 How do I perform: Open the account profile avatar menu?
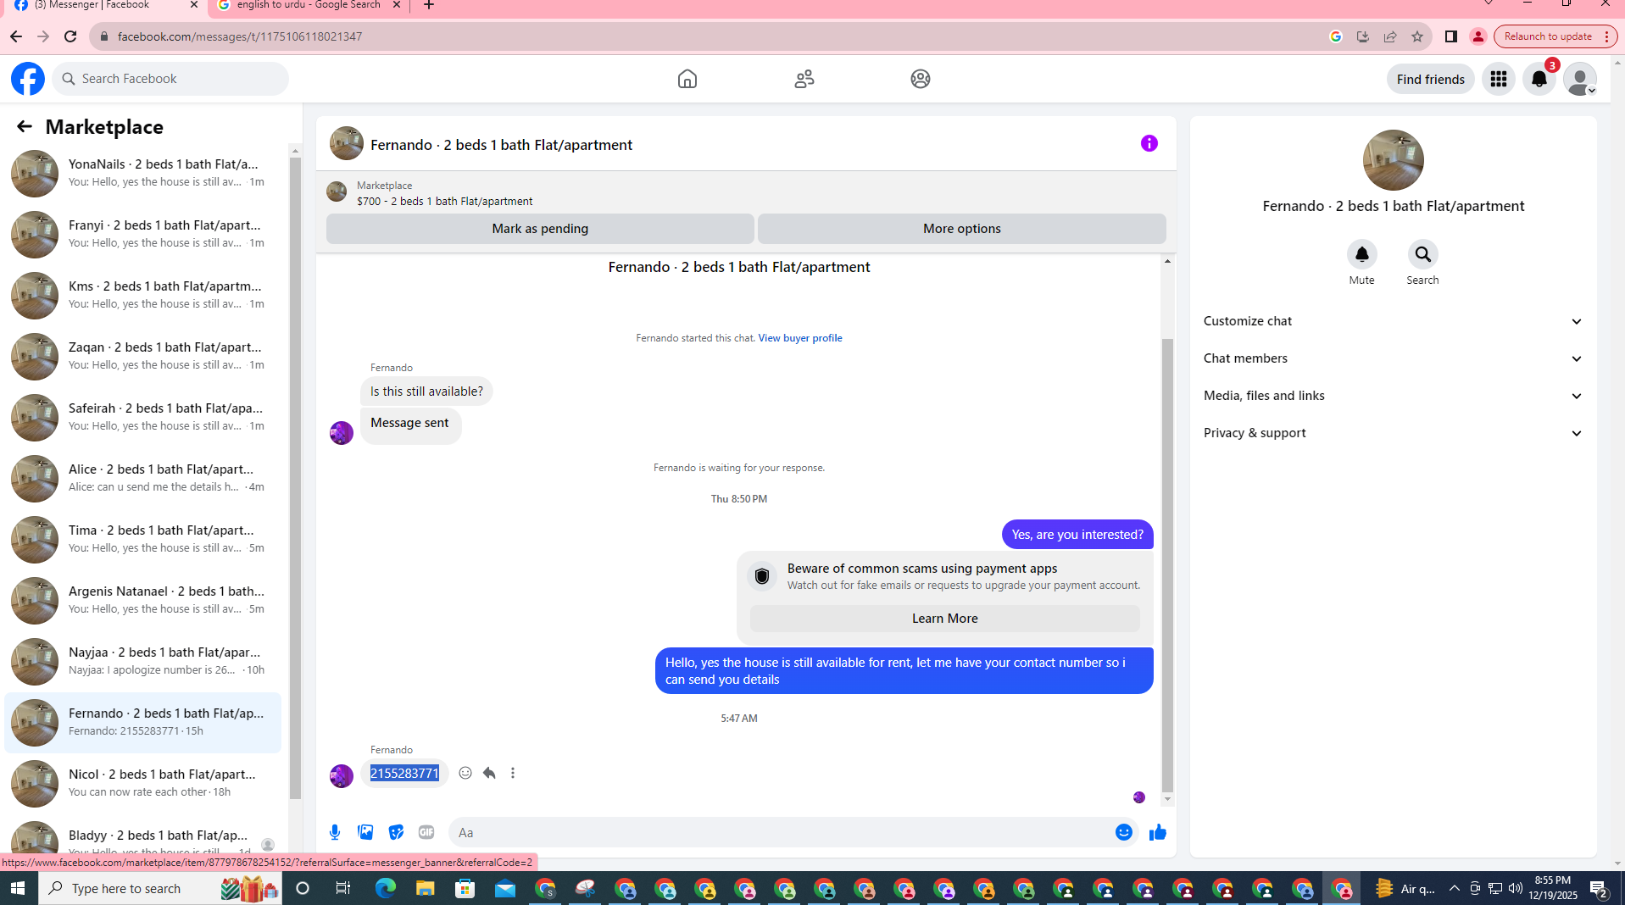pos(1579,79)
